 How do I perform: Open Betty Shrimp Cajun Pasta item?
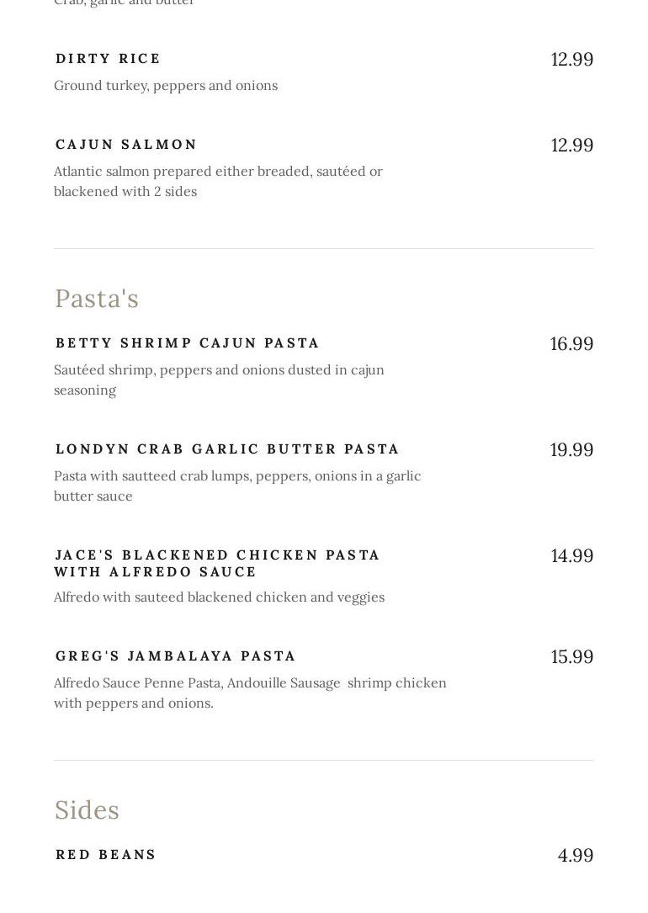(x=187, y=343)
